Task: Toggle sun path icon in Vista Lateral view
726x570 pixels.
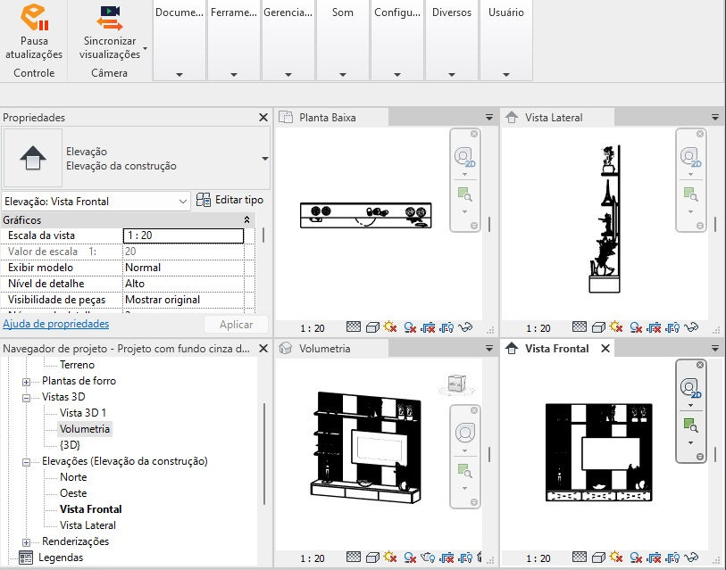Action: 616,327
